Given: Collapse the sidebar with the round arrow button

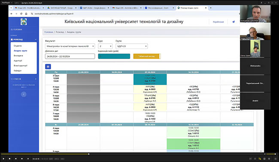Looking at the screenshot, I should point(24,94).
